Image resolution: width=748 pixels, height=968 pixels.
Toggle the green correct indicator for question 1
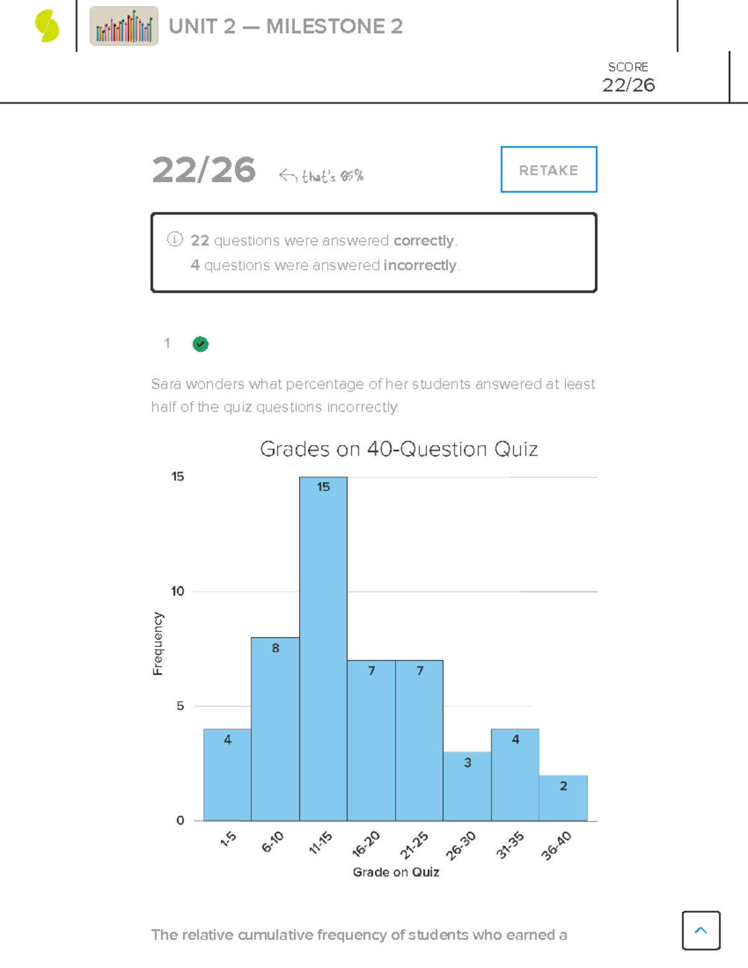point(200,343)
